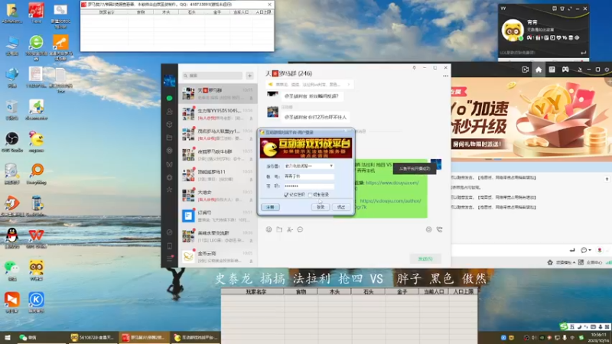
Task: Open the three-dots chat info menu
Action: pyautogui.click(x=445, y=76)
